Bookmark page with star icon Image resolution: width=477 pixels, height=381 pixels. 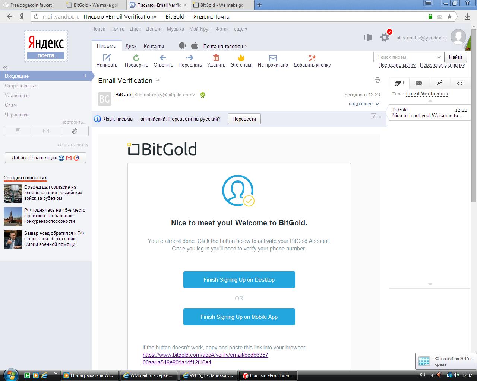pos(449,16)
